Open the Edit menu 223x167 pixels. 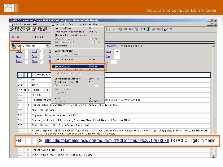48,24
